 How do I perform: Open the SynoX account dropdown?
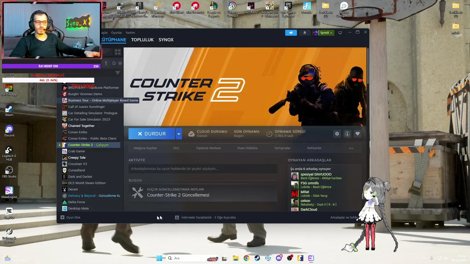(323, 33)
